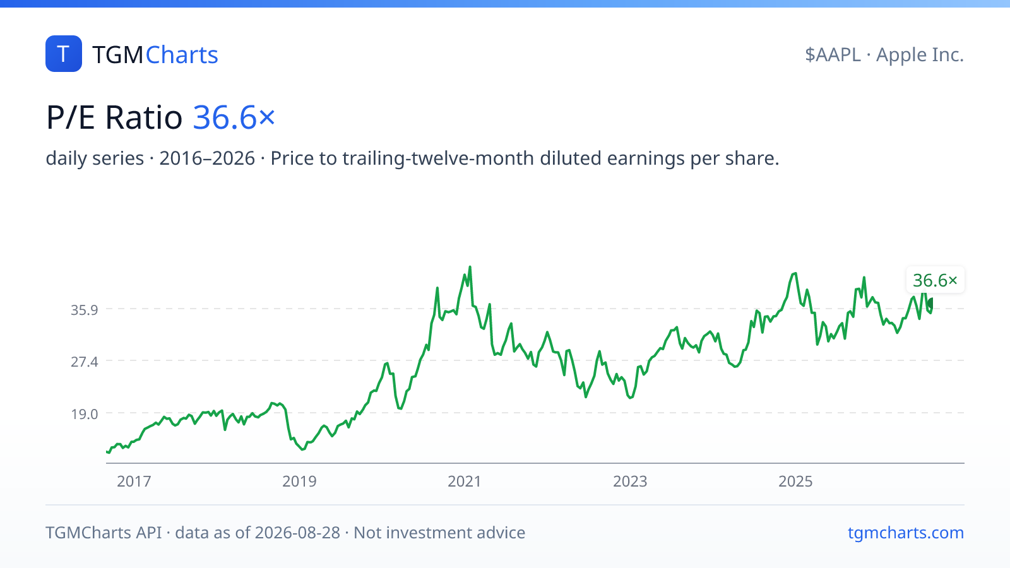Click the daily series description subtitle

click(412, 158)
